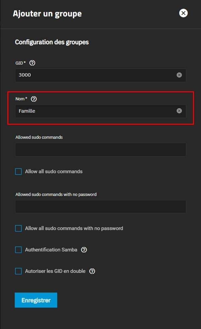Screen dimensions: 201x329
Task: Close the Ajouter un groupe panel
Action: click(x=183, y=13)
